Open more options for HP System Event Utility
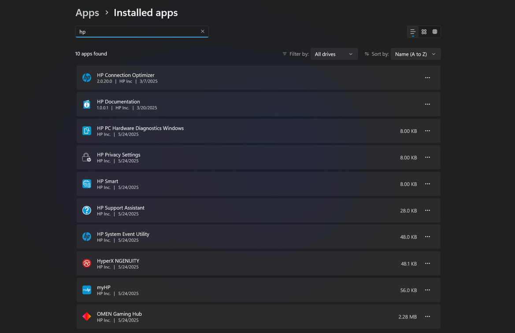Viewport: 515px width, 333px height. click(427, 237)
